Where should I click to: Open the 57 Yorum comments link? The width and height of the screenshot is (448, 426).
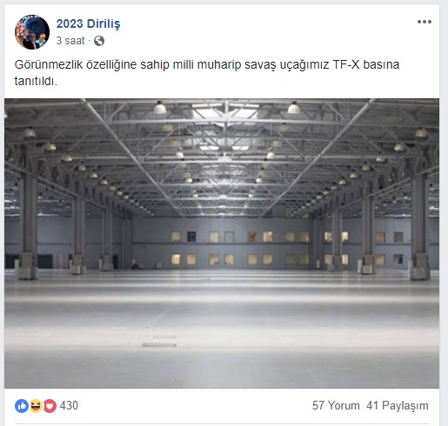pyautogui.click(x=336, y=405)
